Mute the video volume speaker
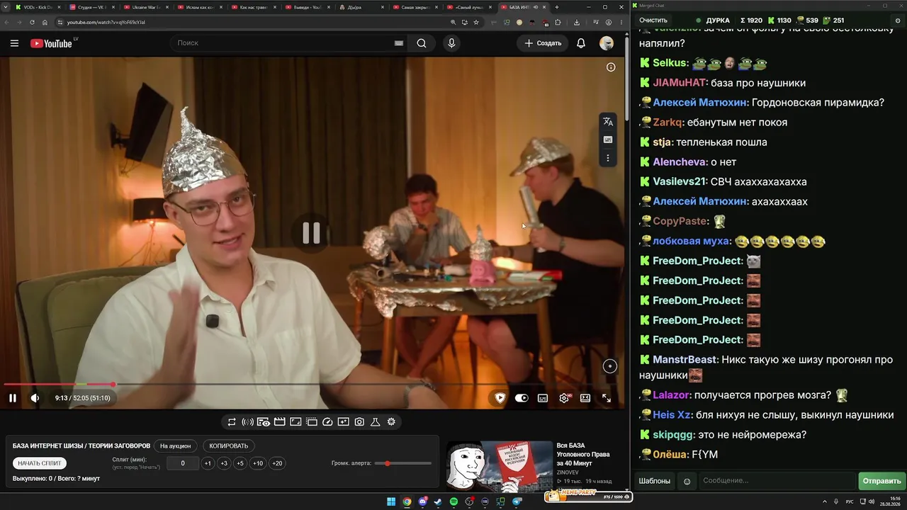The width and height of the screenshot is (907, 510). [35, 398]
